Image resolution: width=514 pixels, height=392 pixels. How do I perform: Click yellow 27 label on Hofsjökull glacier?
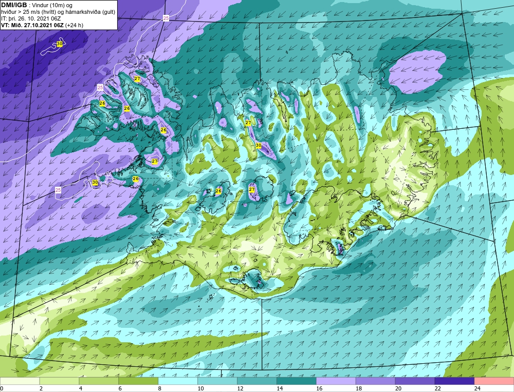pyautogui.click(x=252, y=189)
